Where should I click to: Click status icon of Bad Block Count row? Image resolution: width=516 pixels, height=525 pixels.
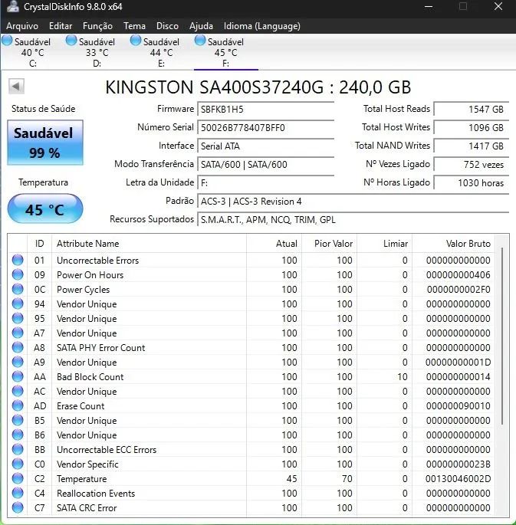click(x=18, y=376)
